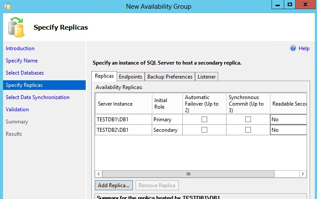
Task: Switch to the Replicas tab
Action: click(105, 76)
